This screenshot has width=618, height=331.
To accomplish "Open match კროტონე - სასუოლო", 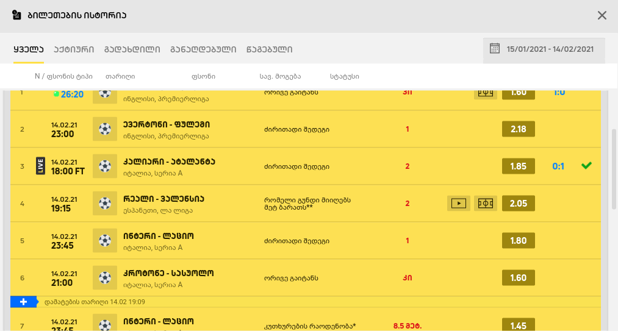I will [168, 273].
